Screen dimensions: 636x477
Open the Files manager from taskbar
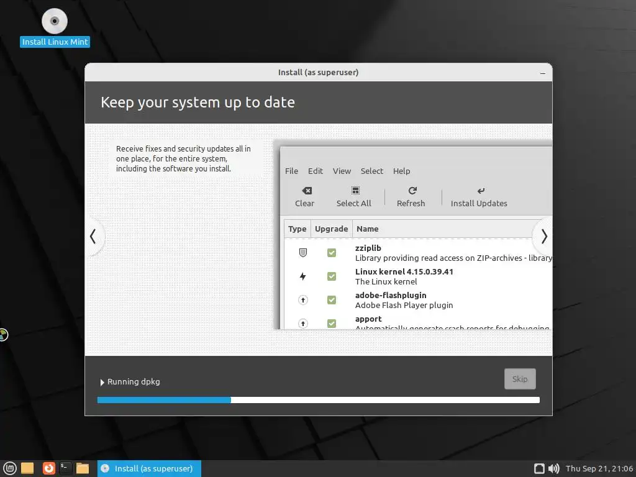coord(83,468)
